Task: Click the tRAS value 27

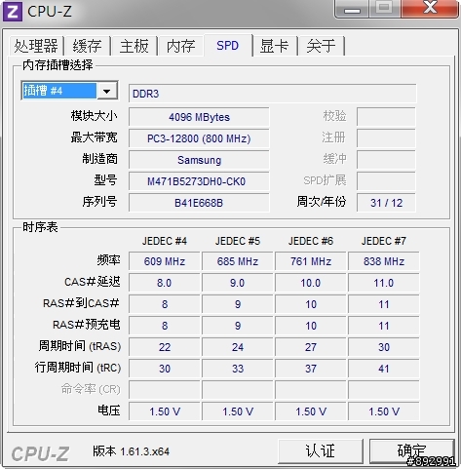Action: tap(311, 347)
